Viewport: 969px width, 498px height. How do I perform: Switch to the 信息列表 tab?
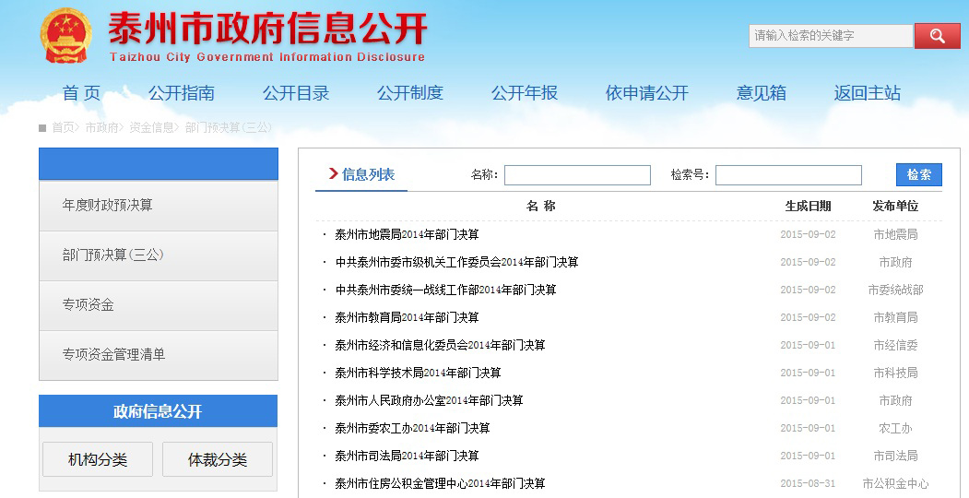tap(367, 174)
